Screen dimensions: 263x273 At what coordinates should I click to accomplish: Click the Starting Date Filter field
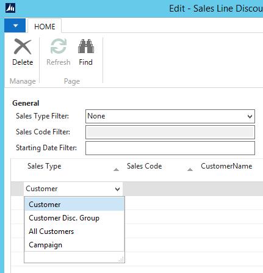pyautogui.click(x=170, y=148)
